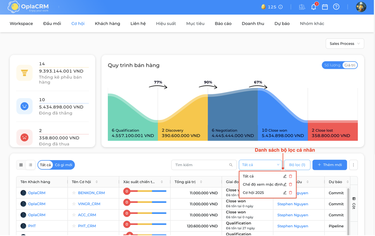Open the three-dot more options menu
The width and height of the screenshot is (375, 236).
(x=353, y=165)
